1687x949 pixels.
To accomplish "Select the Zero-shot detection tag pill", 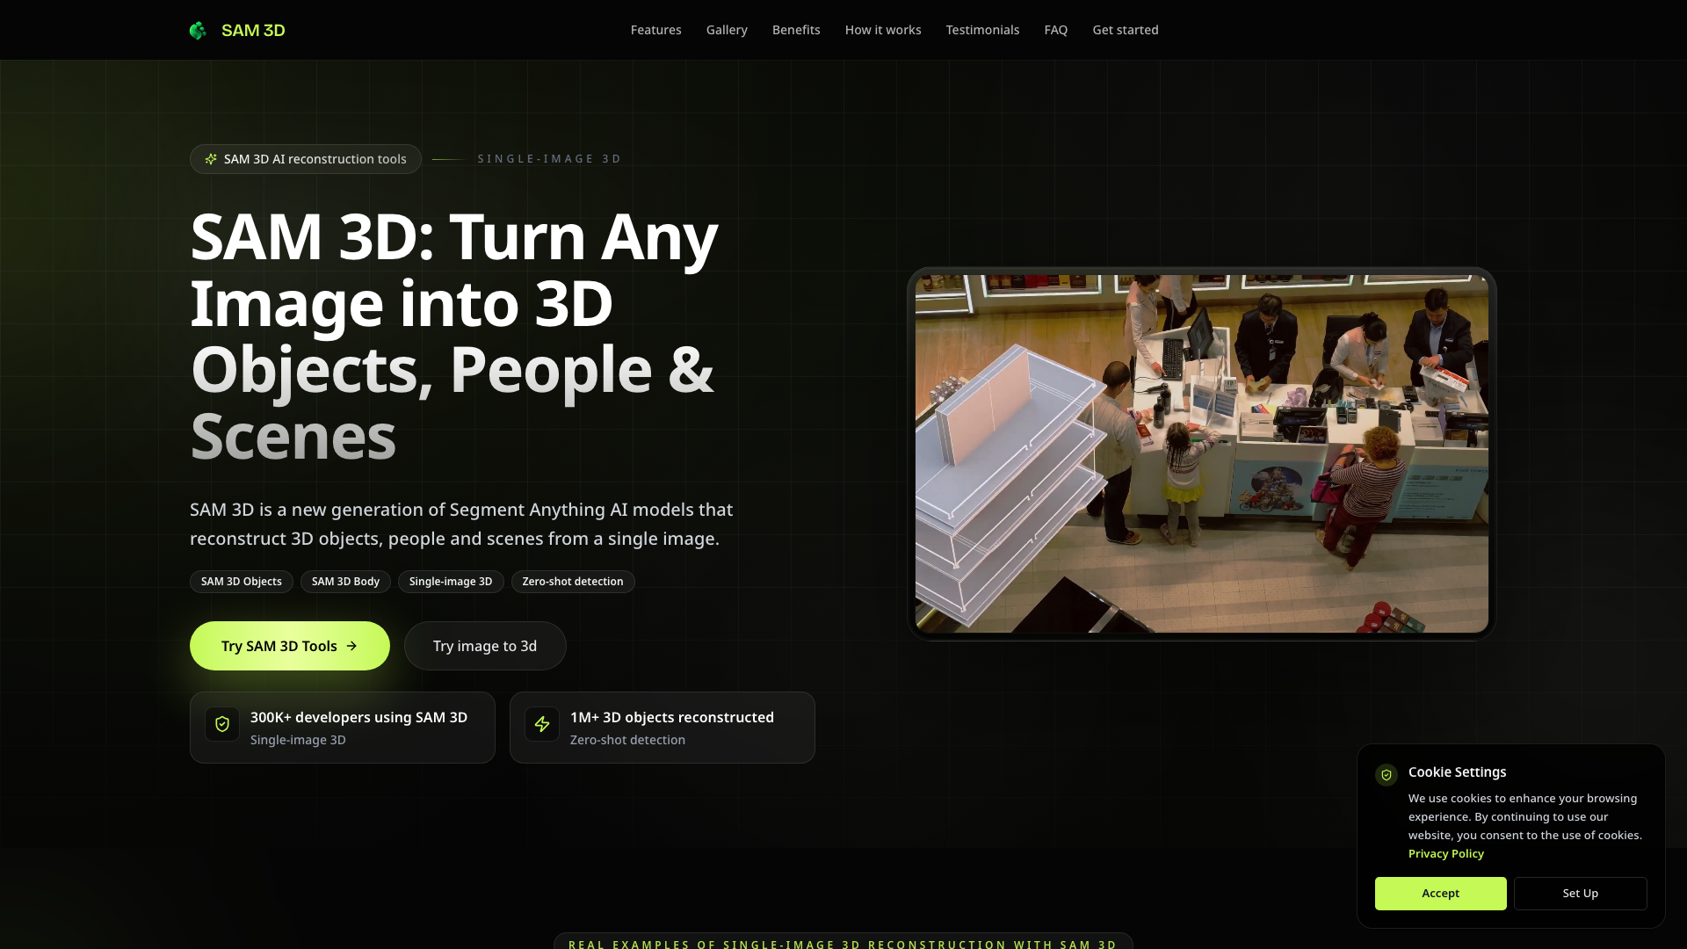I will 573,582.
